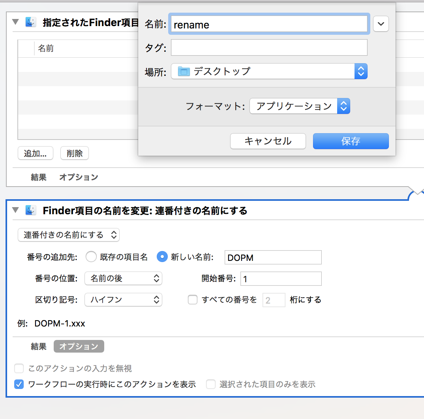This screenshot has height=419, width=424.
Task: Open 結果 tab in rename action
Action: tap(39, 346)
